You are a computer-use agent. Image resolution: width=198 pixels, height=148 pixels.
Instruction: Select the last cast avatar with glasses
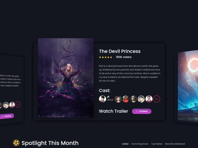(149, 99)
